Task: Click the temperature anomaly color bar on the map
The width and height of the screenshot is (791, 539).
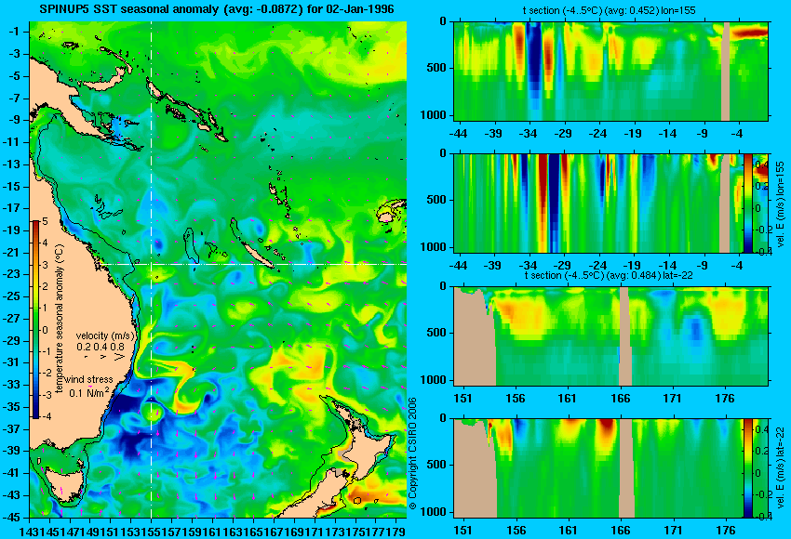Action: pos(36,320)
